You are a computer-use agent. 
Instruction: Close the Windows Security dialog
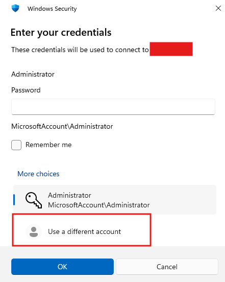pos(218,8)
